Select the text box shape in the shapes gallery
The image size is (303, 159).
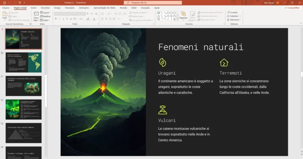159,13
